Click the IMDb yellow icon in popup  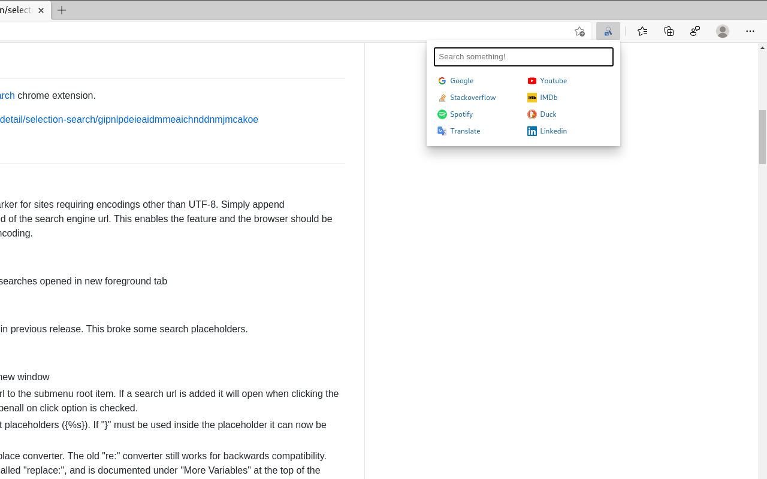[x=532, y=98]
